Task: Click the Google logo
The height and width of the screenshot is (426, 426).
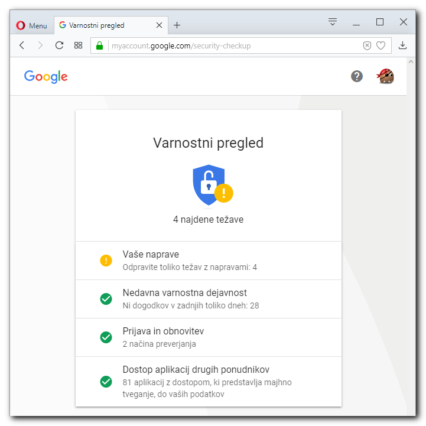Action: [46, 77]
